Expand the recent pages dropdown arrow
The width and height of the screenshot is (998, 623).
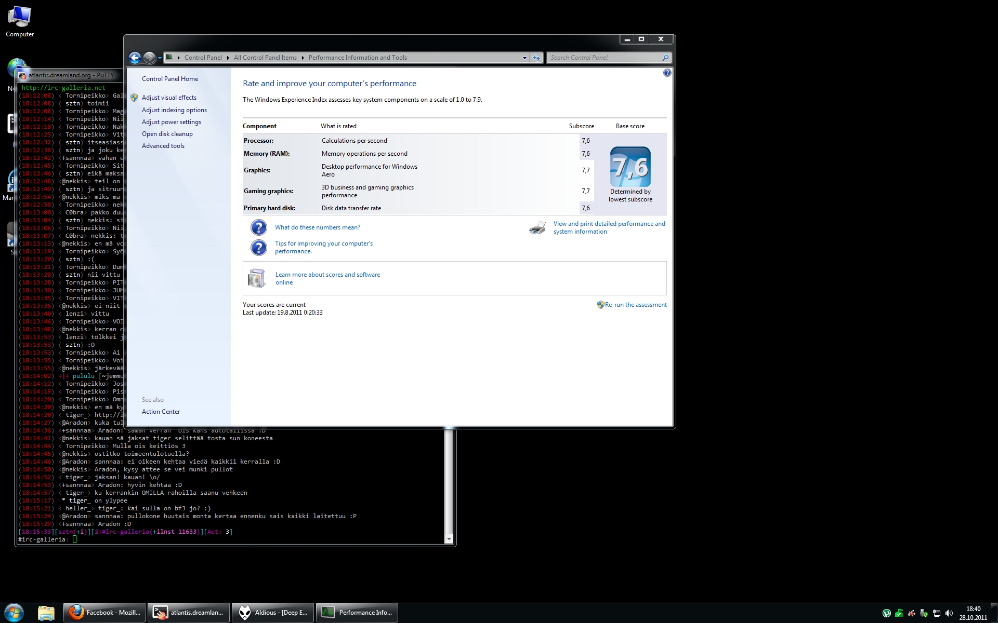(x=159, y=58)
